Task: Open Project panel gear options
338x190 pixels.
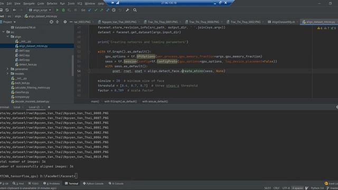Action: pos(65,22)
